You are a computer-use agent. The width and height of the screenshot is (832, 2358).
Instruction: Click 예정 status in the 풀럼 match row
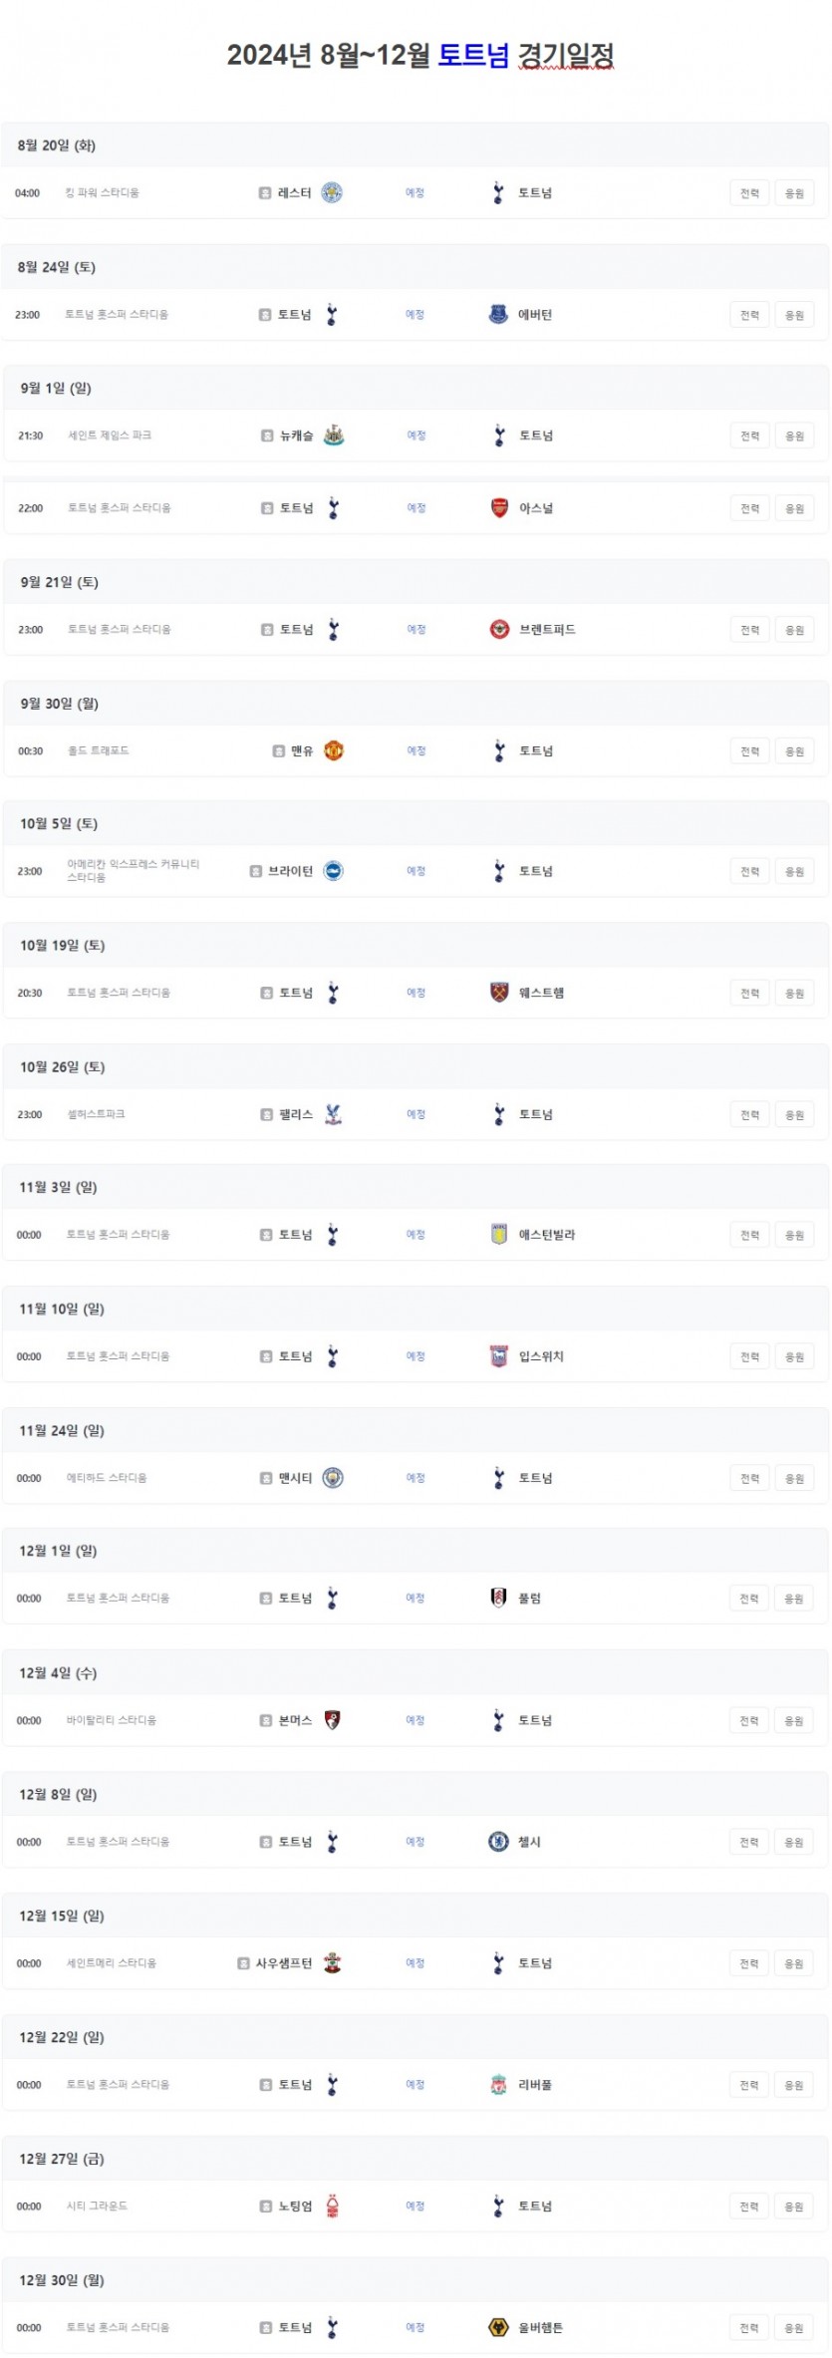(x=416, y=1599)
